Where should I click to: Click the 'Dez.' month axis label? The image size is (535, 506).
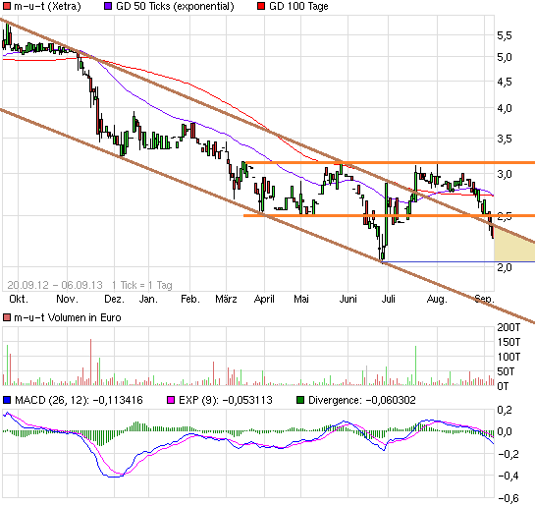114,299
